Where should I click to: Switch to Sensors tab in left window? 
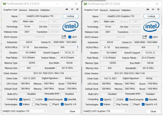click(x=23, y=10)
